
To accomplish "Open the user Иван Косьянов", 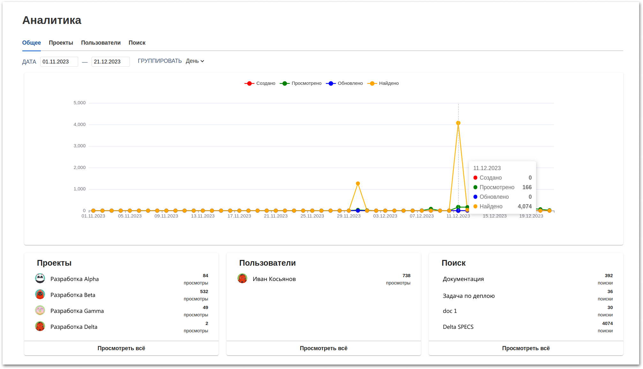I will (x=324, y=279).
